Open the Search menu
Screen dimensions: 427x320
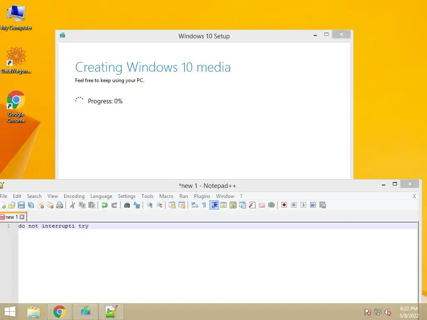34,196
